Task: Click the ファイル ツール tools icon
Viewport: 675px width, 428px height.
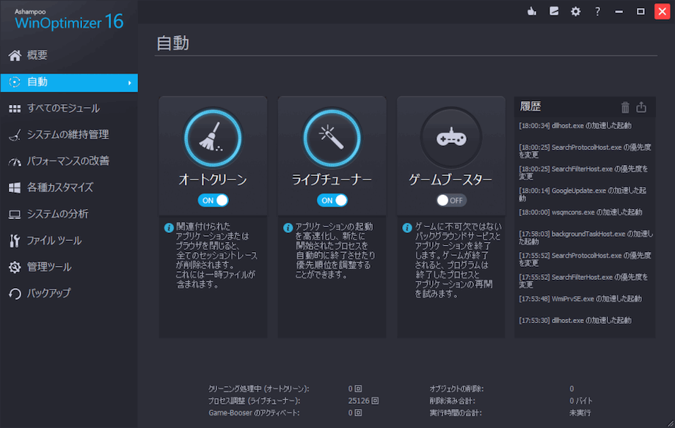Action: pyautogui.click(x=15, y=241)
